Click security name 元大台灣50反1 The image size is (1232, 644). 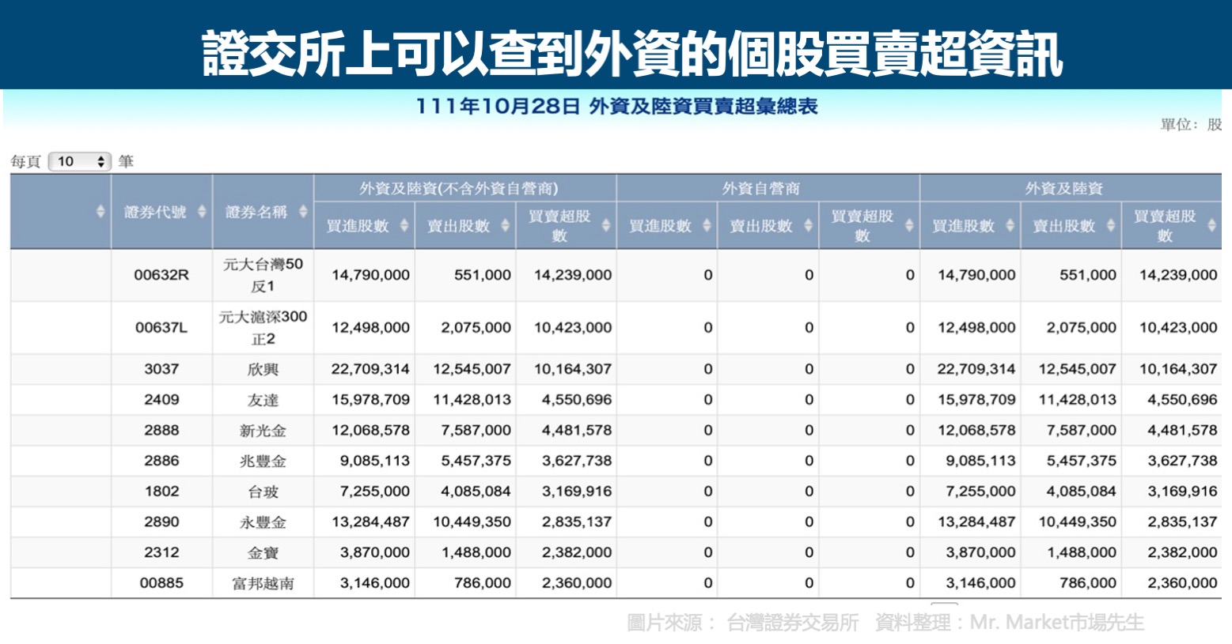[263, 275]
